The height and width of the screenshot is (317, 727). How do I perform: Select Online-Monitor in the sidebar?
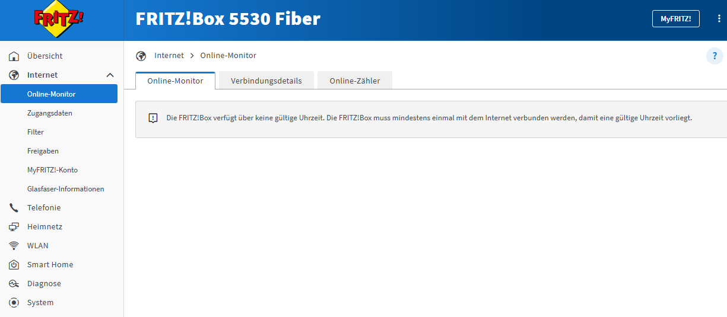tap(59, 94)
